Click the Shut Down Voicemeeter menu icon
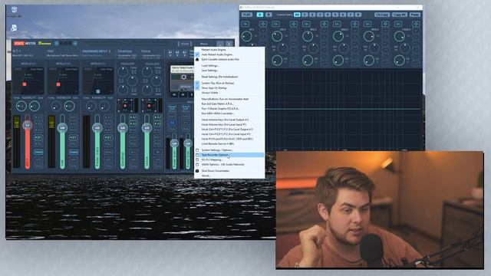Viewport: 491px width, 276px height. click(197, 171)
